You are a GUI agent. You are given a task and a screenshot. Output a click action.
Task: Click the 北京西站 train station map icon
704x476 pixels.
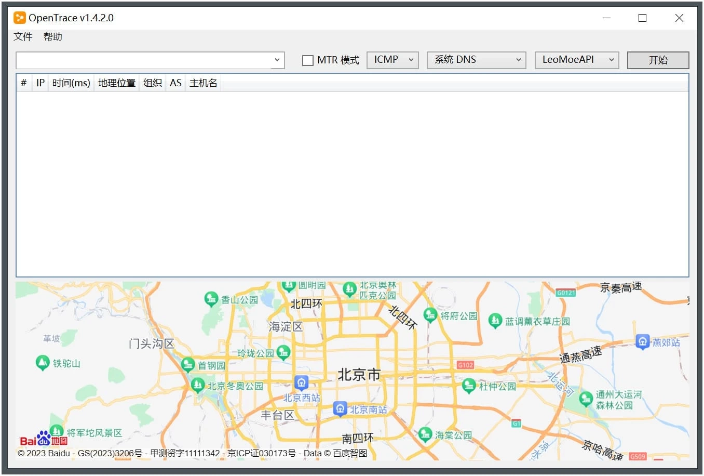point(301,383)
